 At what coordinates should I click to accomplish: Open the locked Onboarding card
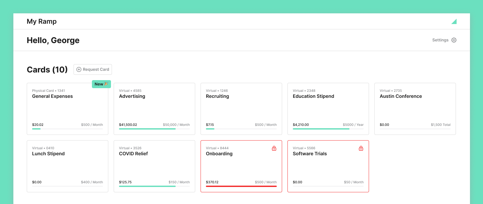pyautogui.click(x=241, y=166)
